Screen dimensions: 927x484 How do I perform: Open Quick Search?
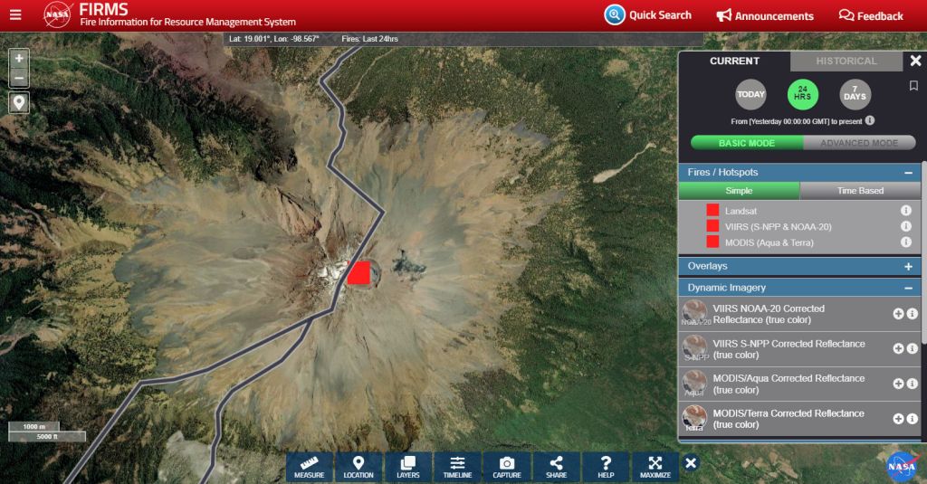click(x=648, y=15)
